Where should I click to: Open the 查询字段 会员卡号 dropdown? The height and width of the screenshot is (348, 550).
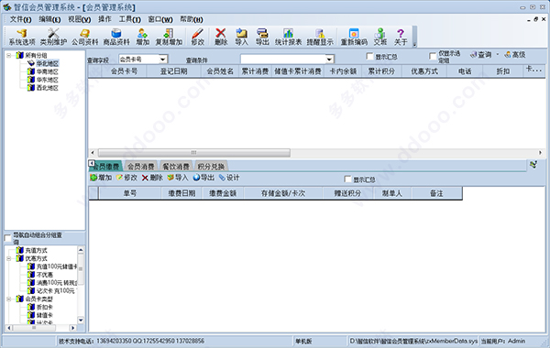pos(163,60)
